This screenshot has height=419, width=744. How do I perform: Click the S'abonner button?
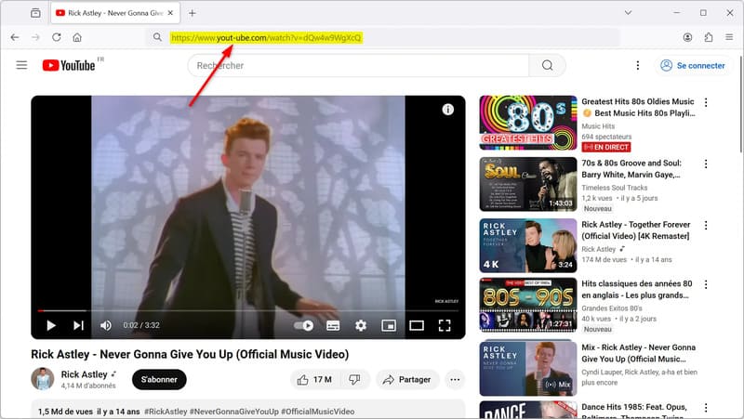tap(159, 379)
